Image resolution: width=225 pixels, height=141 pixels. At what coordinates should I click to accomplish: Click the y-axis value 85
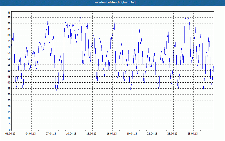click(x=9, y=29)
